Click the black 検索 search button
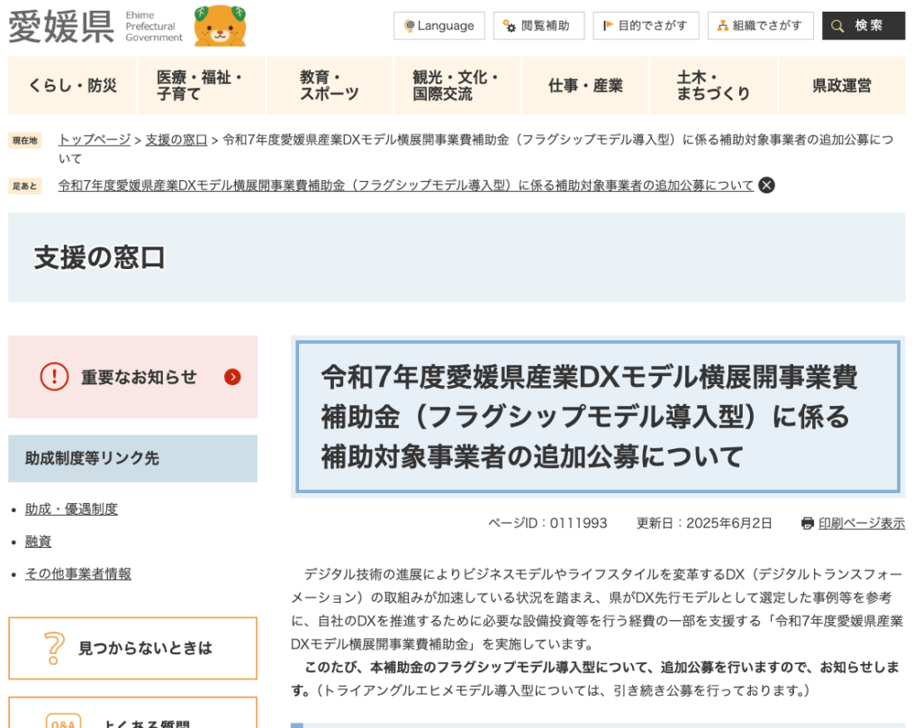 click(x=863, y=26)
